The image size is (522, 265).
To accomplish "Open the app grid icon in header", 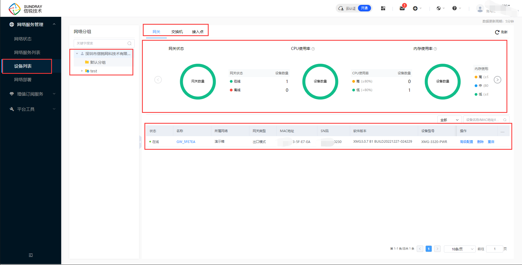I will 383,8.
